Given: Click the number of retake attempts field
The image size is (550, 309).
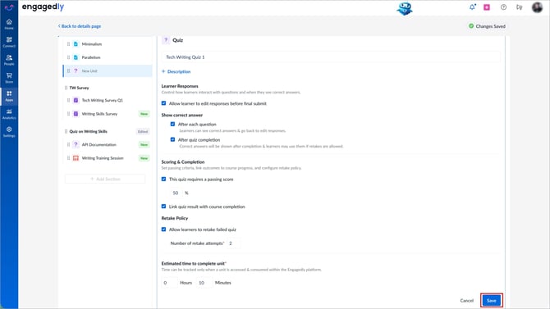Looking at the screenshot, I should pos(233,243).
